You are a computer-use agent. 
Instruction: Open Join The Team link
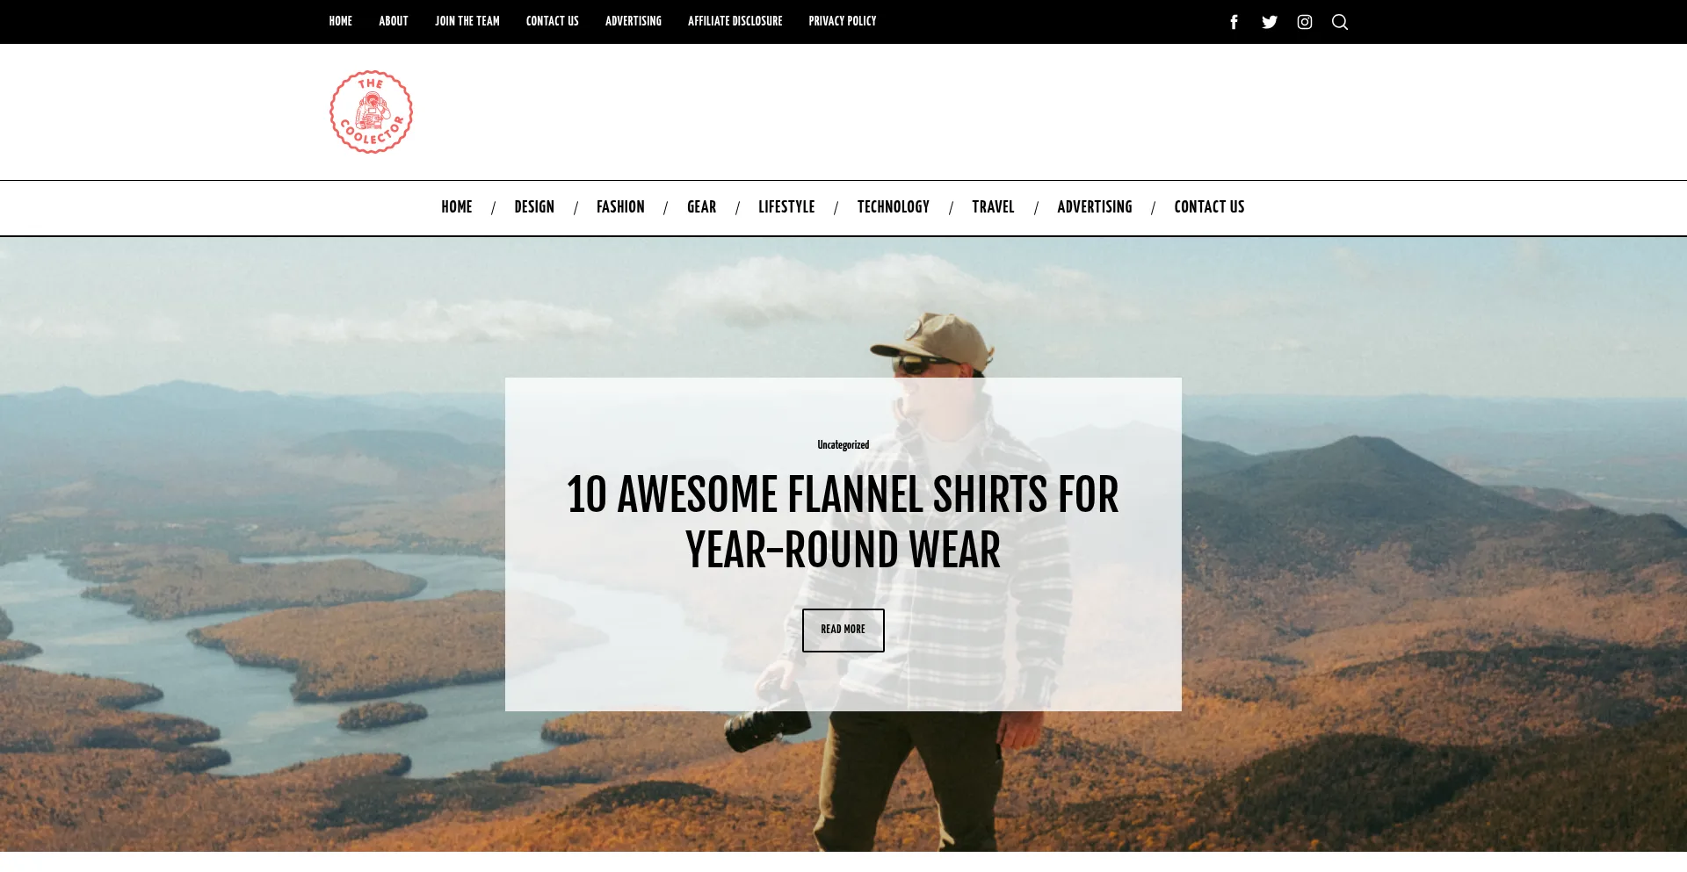pos(467,21)
